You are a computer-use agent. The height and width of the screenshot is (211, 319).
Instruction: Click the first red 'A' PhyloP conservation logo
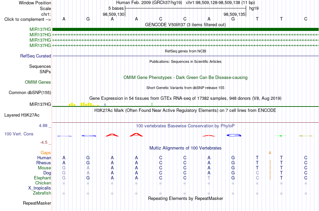coord(112,135)
